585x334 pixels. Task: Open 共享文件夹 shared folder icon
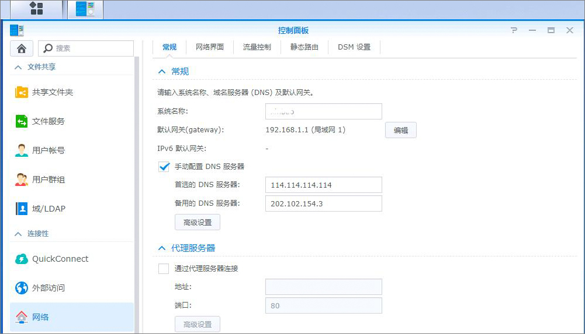point(22,92)
